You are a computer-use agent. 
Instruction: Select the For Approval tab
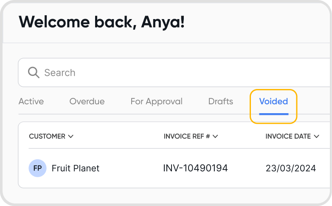tap(156, 102)
